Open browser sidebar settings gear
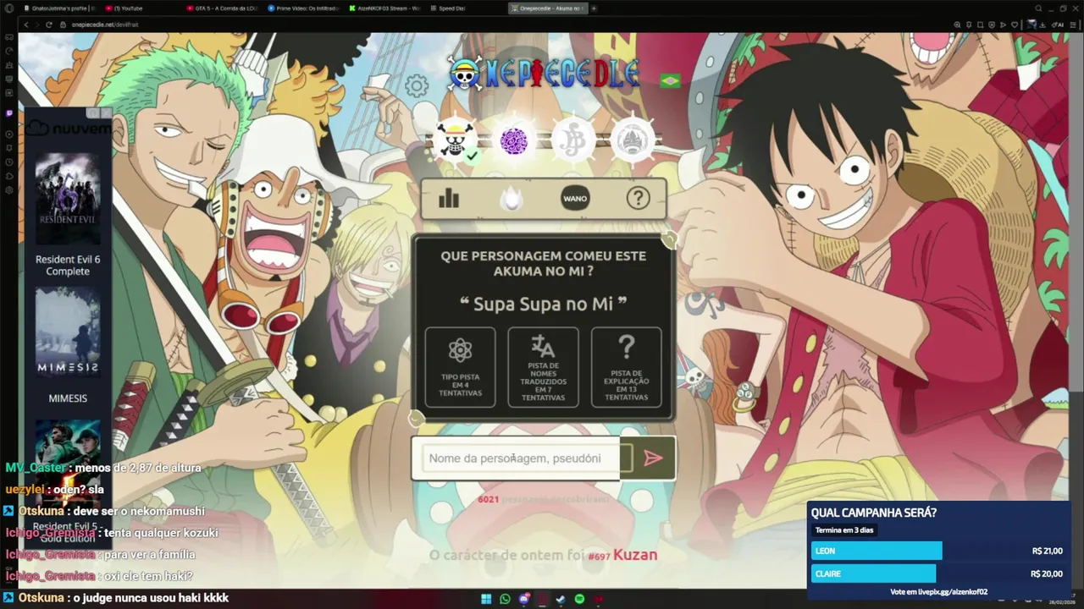Screen dimensions: 1084x609 (x=9, y=190)
